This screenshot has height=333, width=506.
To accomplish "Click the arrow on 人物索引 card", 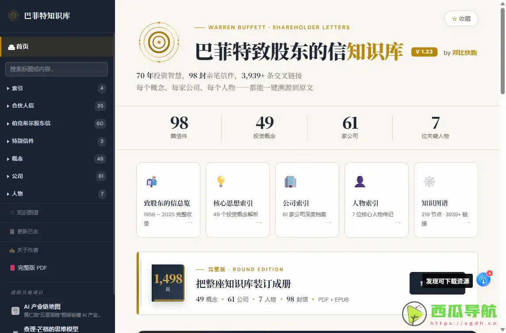I will (398, 222).
